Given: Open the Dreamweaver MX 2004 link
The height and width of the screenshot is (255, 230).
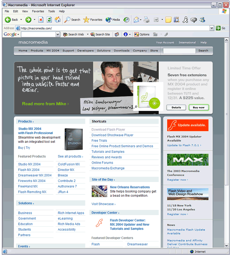Looking at the screenshot, I should pyautogui.click(x=35, y=175).
